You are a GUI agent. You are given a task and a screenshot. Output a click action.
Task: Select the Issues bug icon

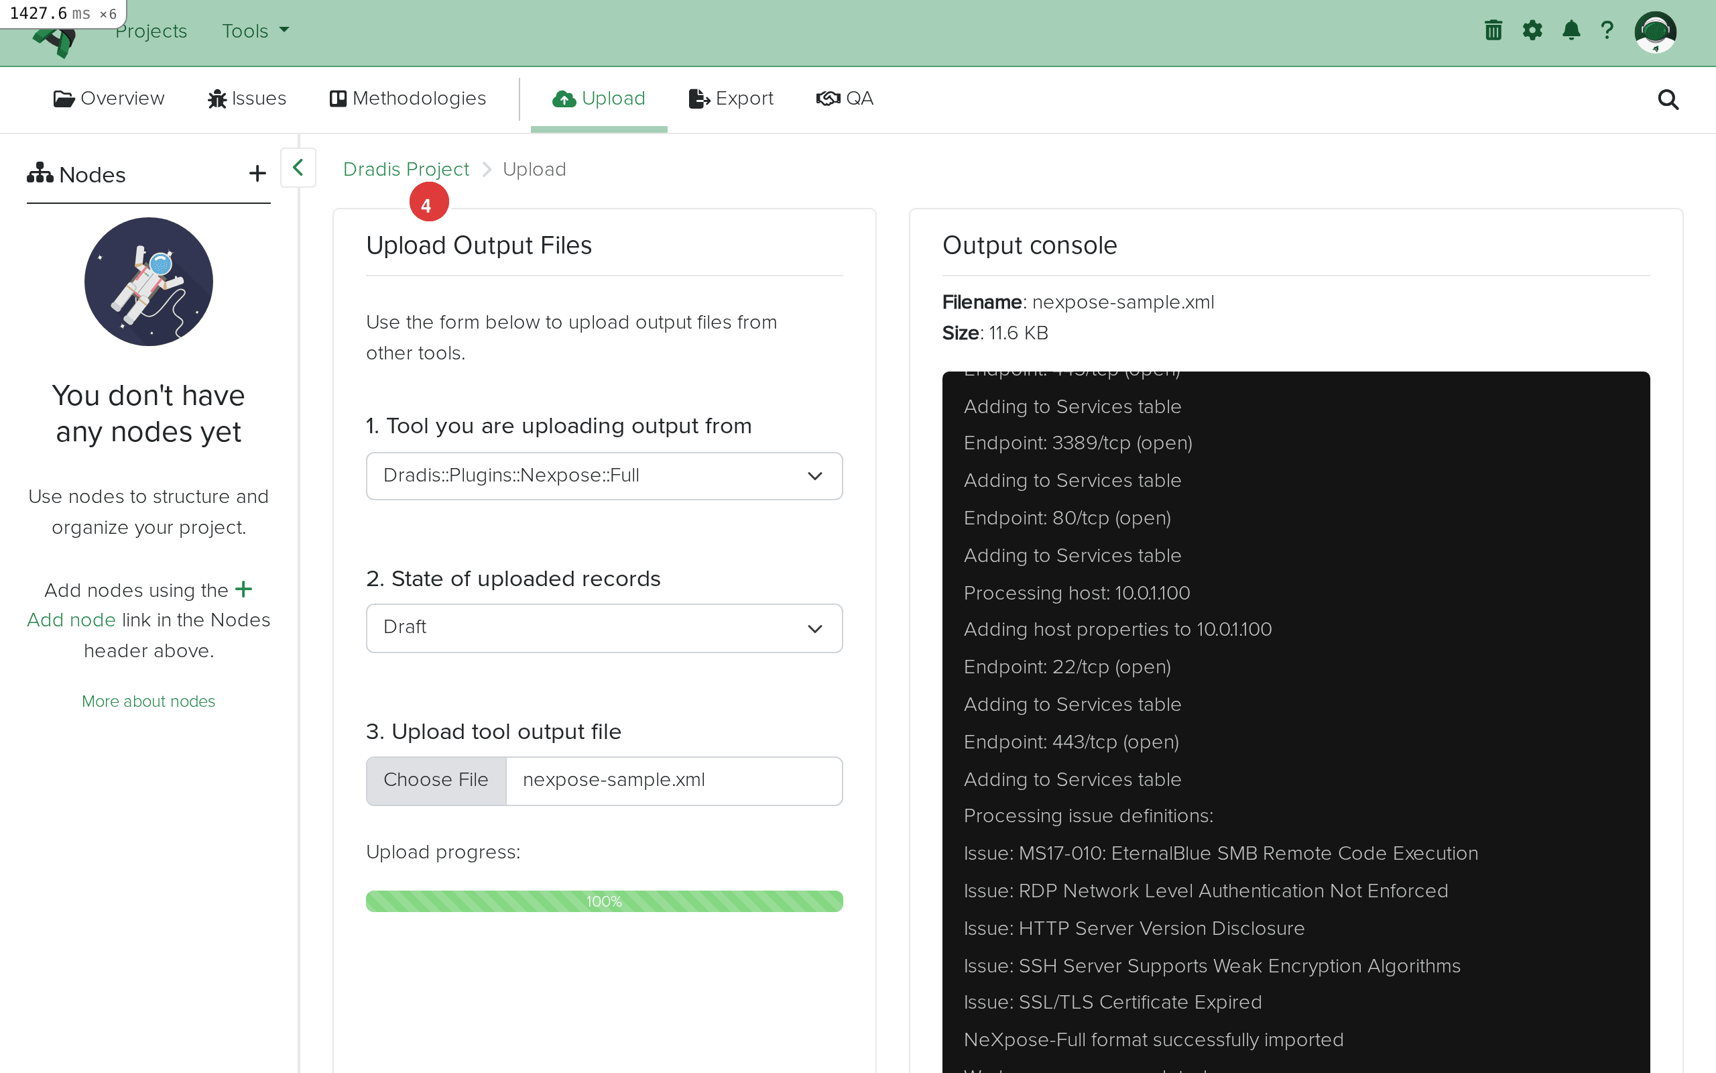[246, 98]
